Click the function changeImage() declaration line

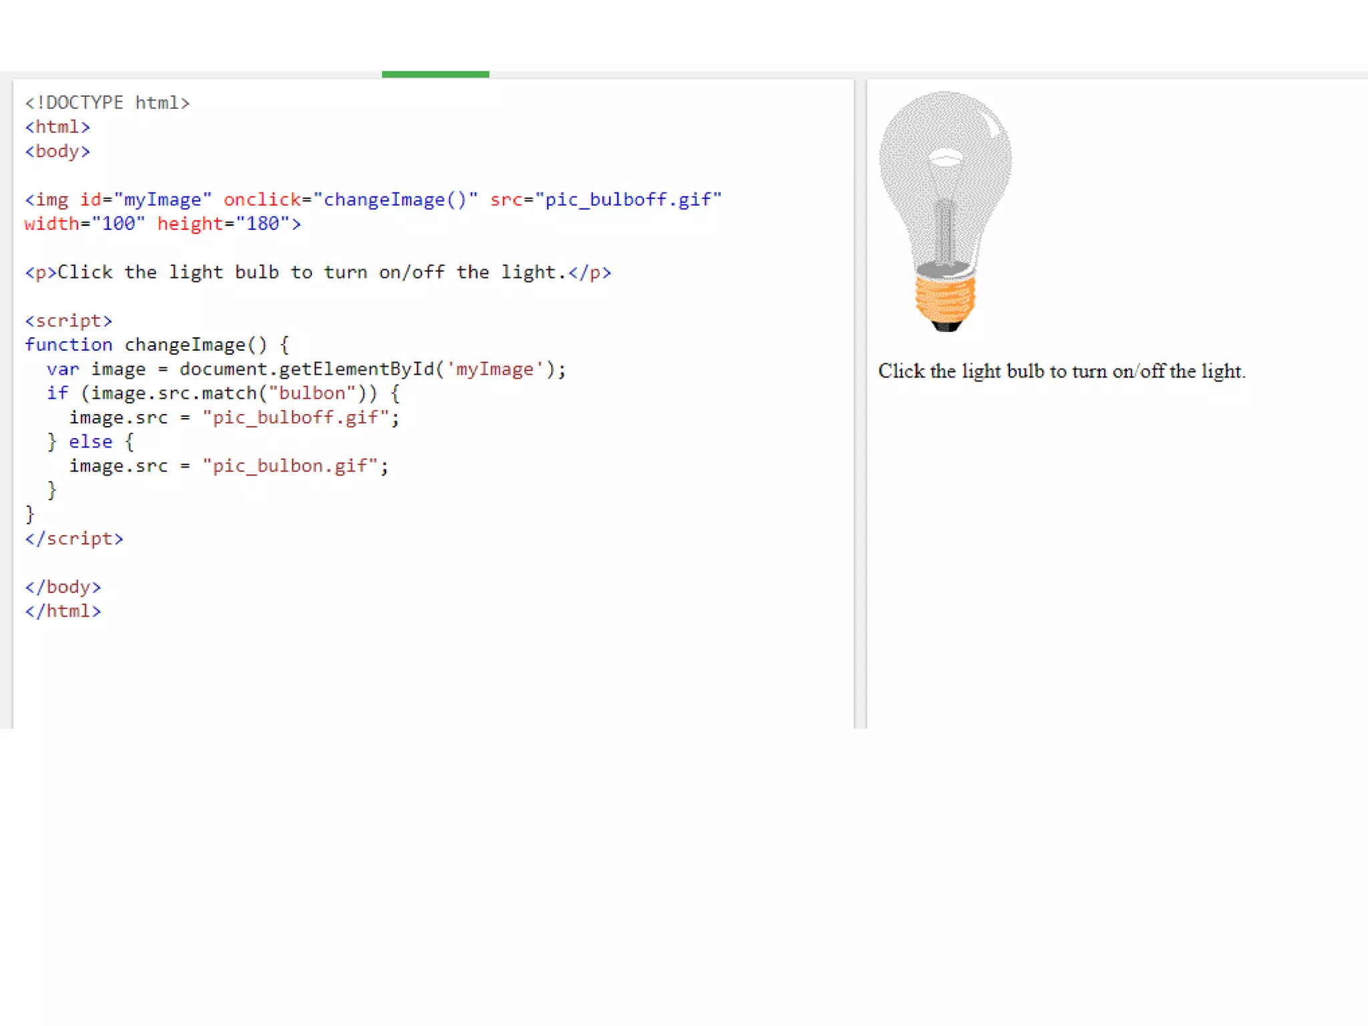pyautogui.click(x=156, y=345)
